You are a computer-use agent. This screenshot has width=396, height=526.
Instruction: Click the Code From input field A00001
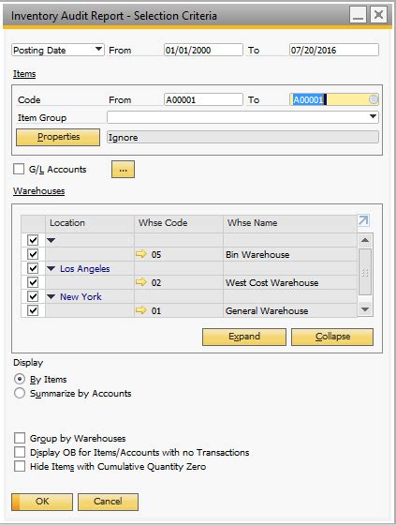(x=203, y=99)
